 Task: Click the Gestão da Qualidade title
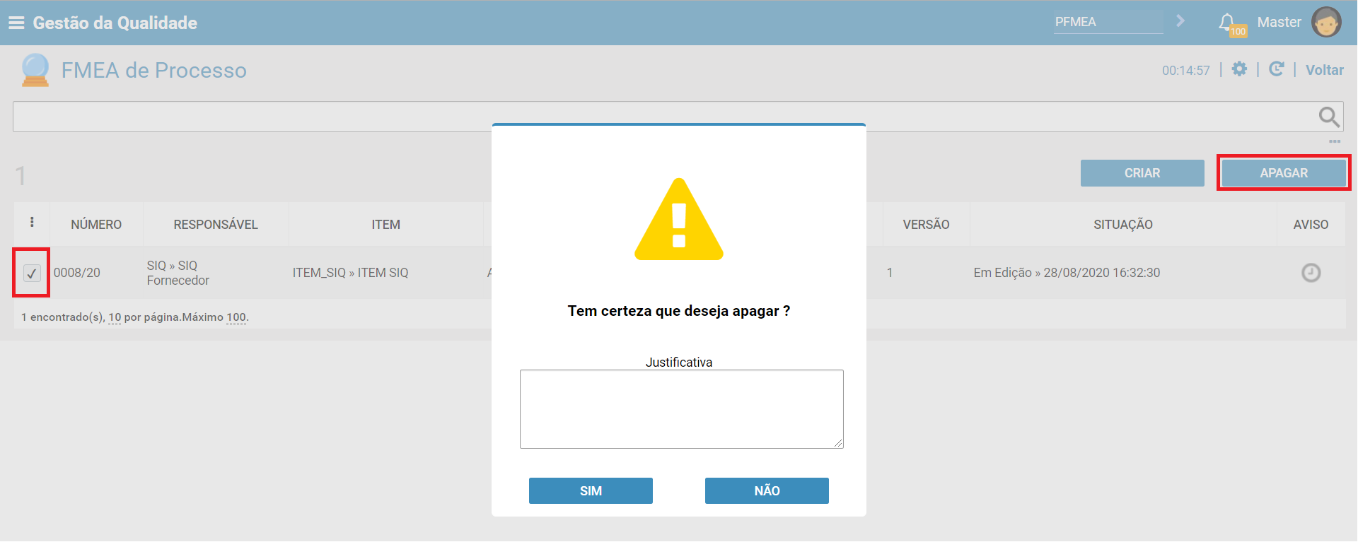pos(115,23)
